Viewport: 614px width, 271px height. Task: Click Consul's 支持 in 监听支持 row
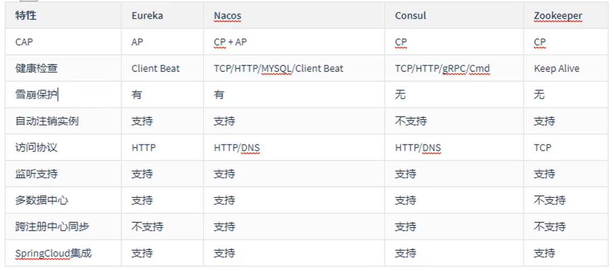click(x=406, y=173)
